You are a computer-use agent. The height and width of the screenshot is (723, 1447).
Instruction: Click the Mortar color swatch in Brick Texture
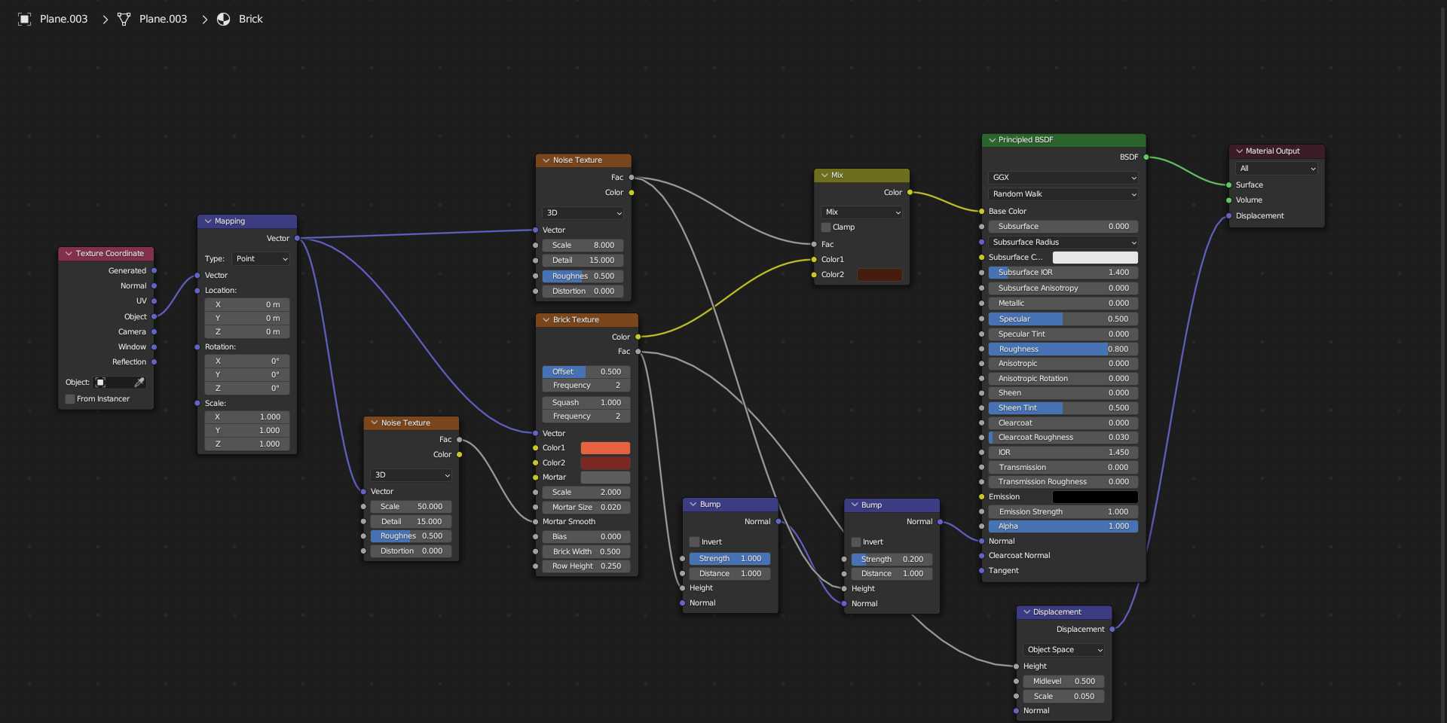point(605,477)
